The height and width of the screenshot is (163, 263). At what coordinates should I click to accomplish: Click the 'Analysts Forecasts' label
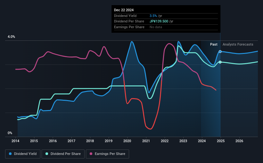point(238,44)
